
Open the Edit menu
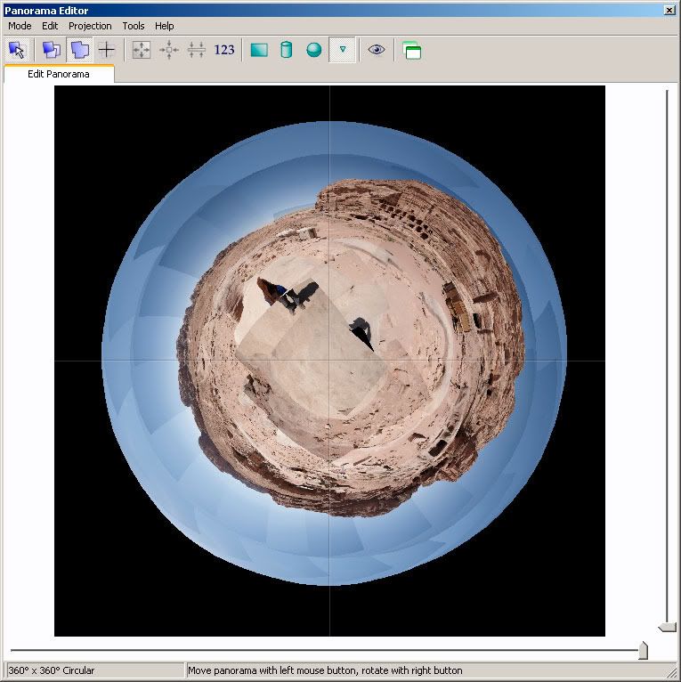50,26
